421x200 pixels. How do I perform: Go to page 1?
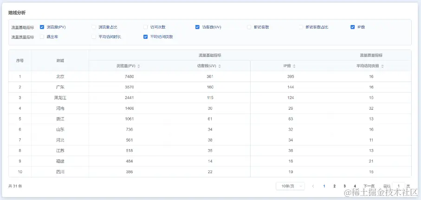324,186
